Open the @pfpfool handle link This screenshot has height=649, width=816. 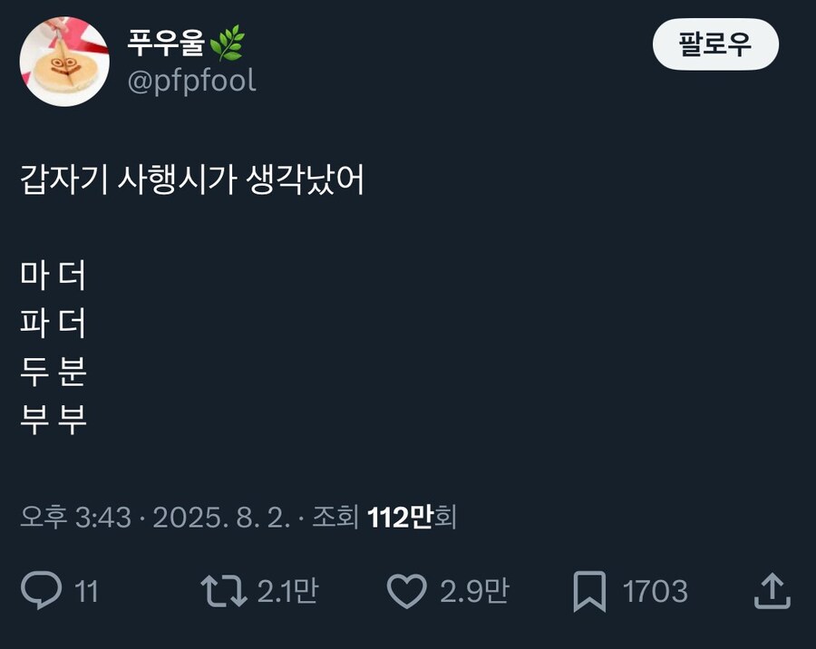click(191, 81)
